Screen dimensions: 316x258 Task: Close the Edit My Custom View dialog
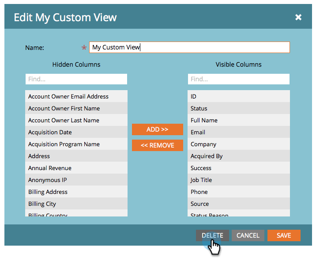click(298, 17)
